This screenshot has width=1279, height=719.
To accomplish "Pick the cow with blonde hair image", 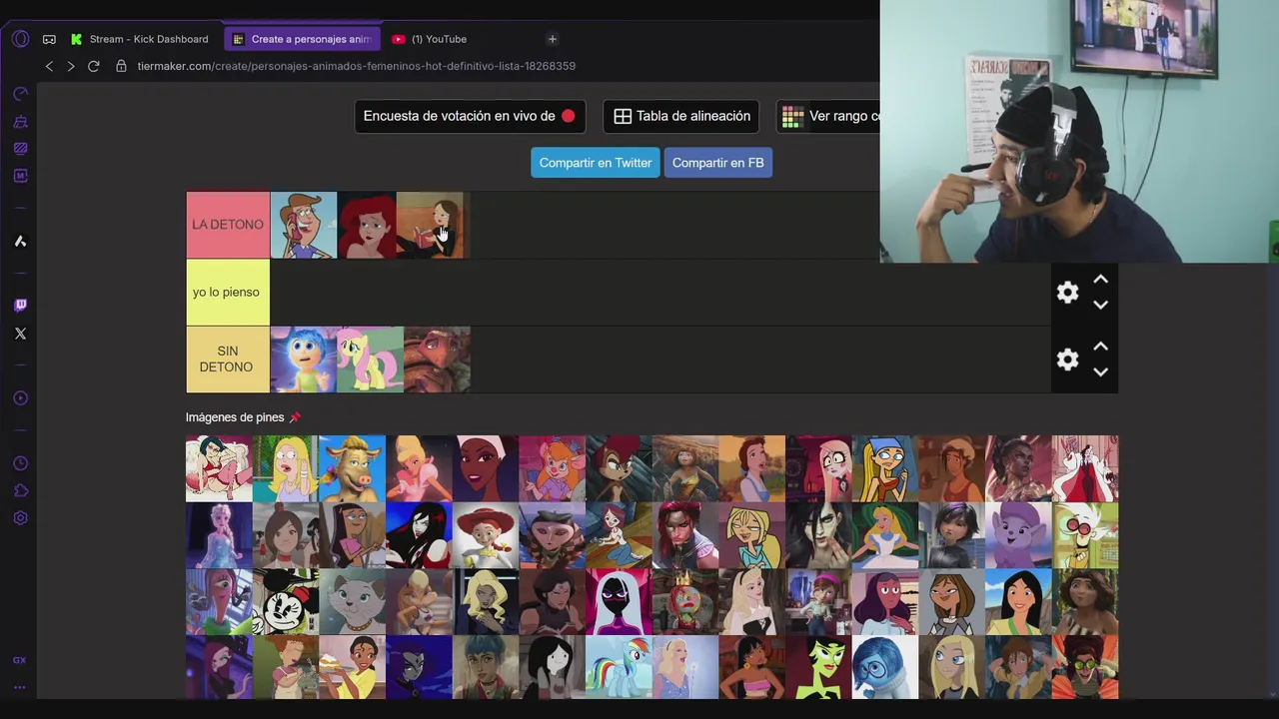I will 353,468.
